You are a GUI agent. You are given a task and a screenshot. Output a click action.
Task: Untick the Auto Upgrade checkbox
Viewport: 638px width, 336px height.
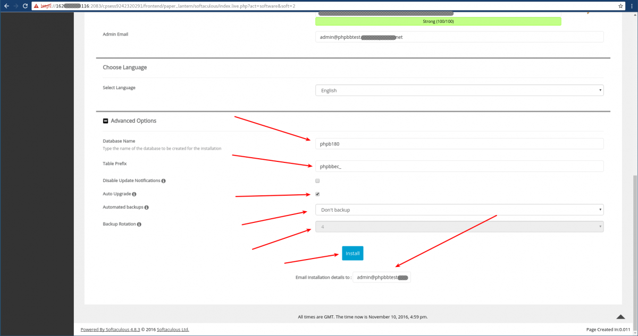(317, 194)
